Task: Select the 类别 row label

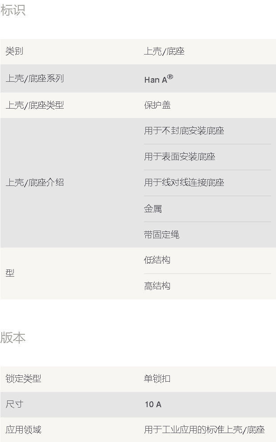Action: (14, 51)
